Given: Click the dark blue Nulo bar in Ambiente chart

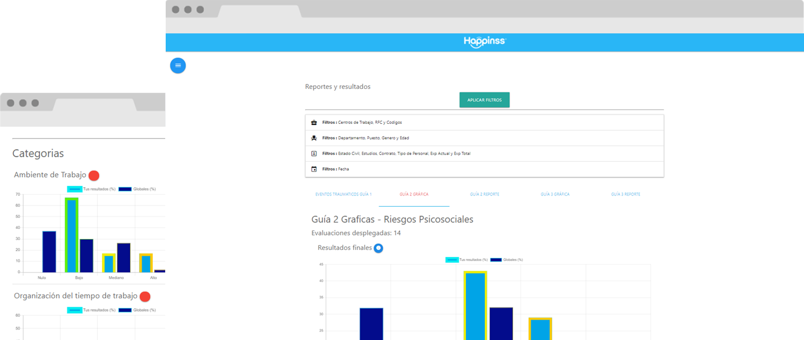Looking at the screenshot, I should pyautogui.click(x=49, y=252).
